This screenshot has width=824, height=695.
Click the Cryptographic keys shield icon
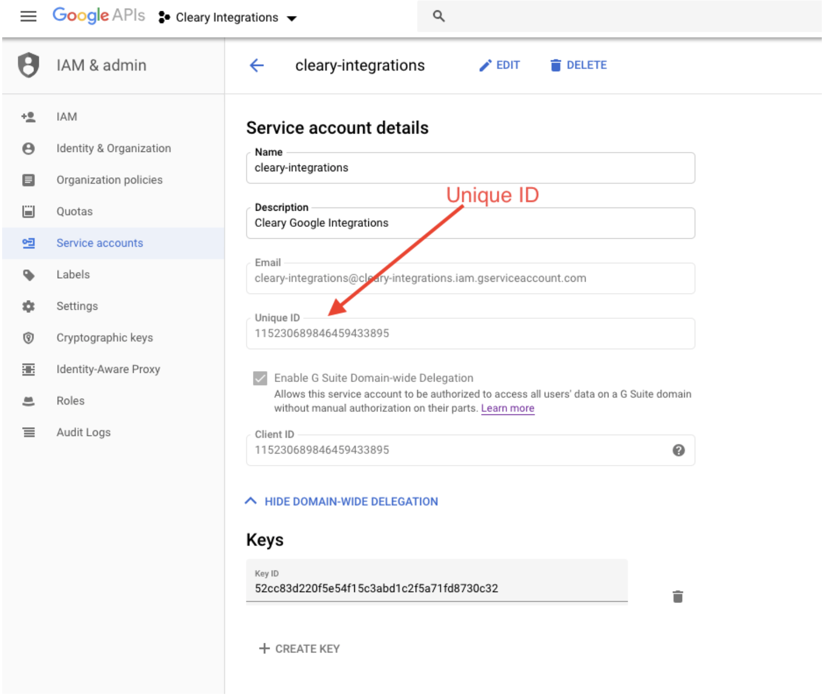click(x=29, y=338)
